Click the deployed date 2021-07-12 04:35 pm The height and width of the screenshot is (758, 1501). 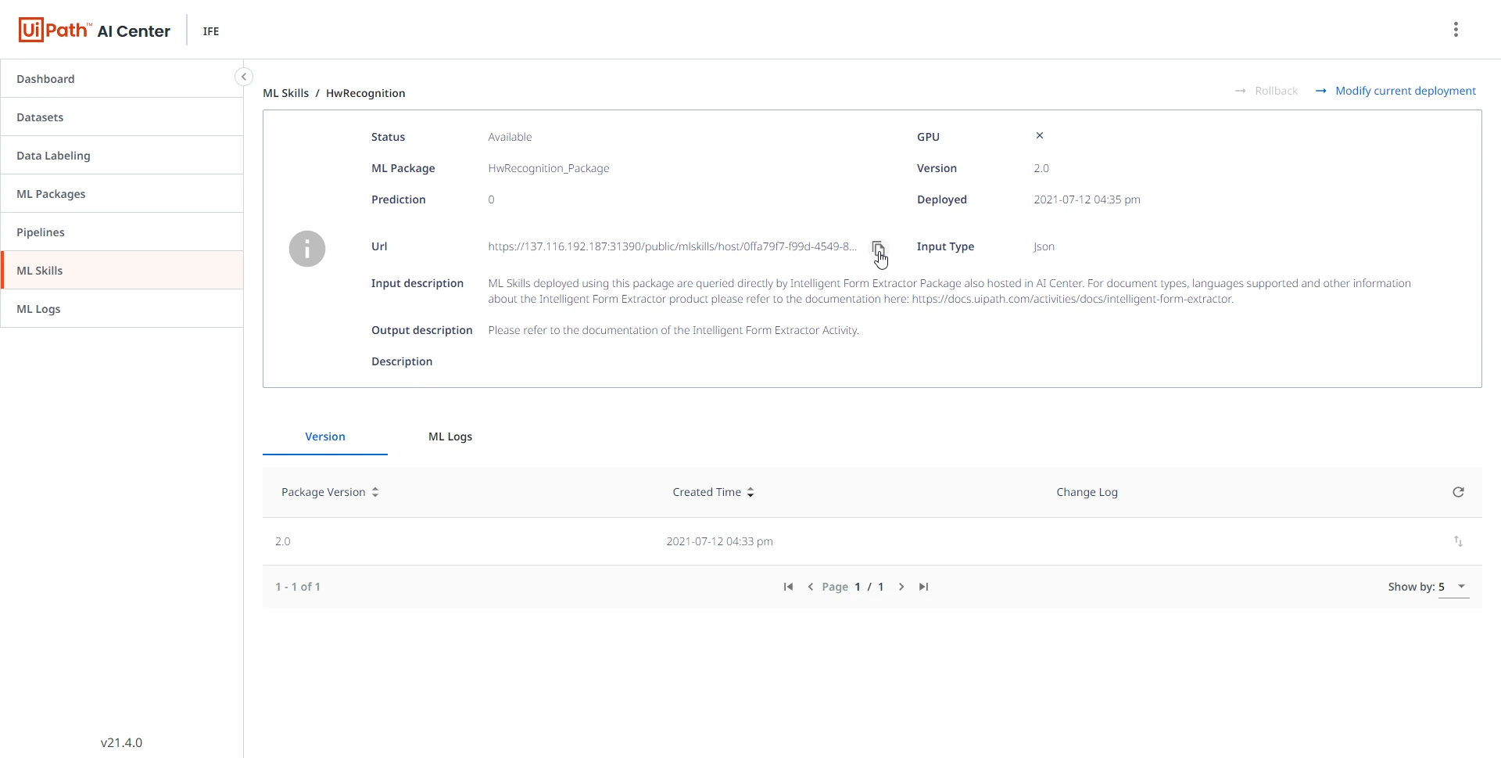point(1087,199)
